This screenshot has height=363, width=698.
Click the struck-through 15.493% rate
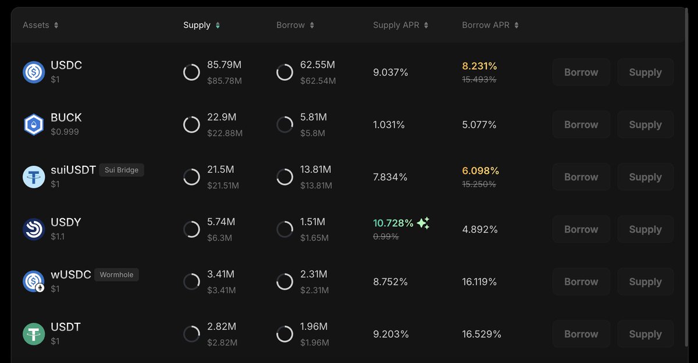pos(479,80)
